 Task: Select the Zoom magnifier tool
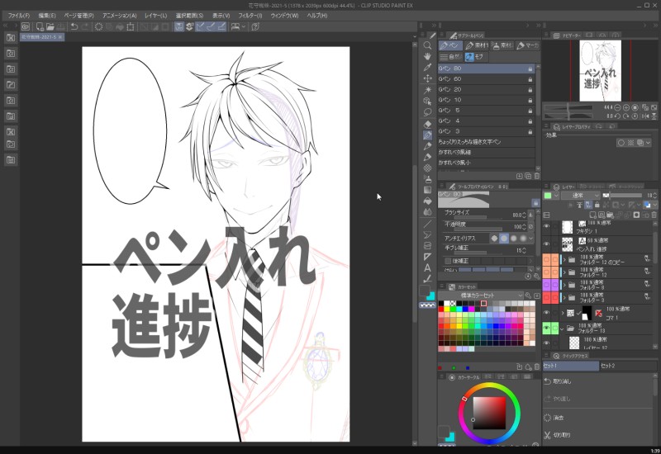click(427, 45)
